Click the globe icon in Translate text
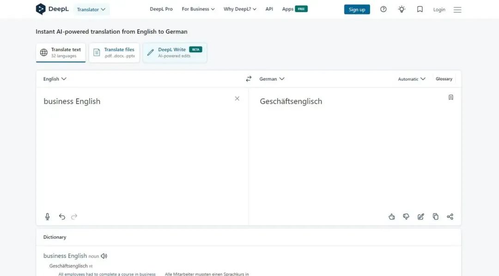The height and width of the screenshot is (276, 499). [44, 53]
